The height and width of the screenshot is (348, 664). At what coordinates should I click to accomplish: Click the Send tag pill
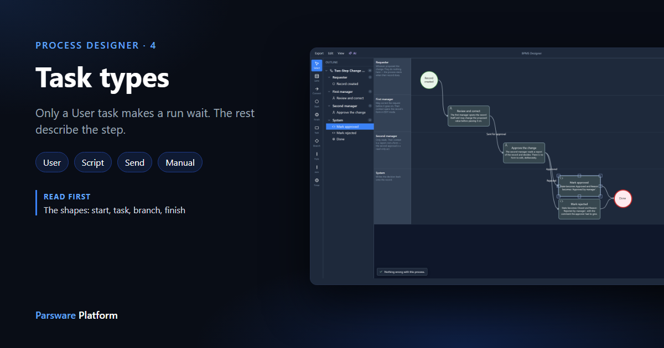[x=134, y=162]
